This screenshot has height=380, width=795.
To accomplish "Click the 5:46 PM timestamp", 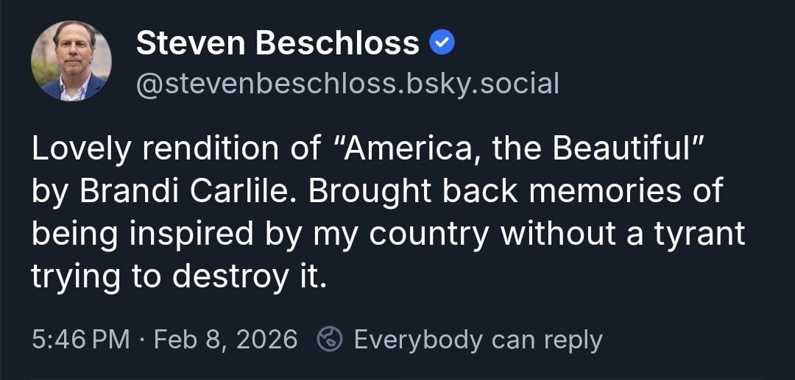I will coord(81,340).
